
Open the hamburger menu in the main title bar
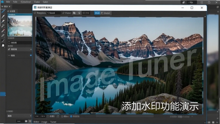pyautogui.click(x=202, y=2)
